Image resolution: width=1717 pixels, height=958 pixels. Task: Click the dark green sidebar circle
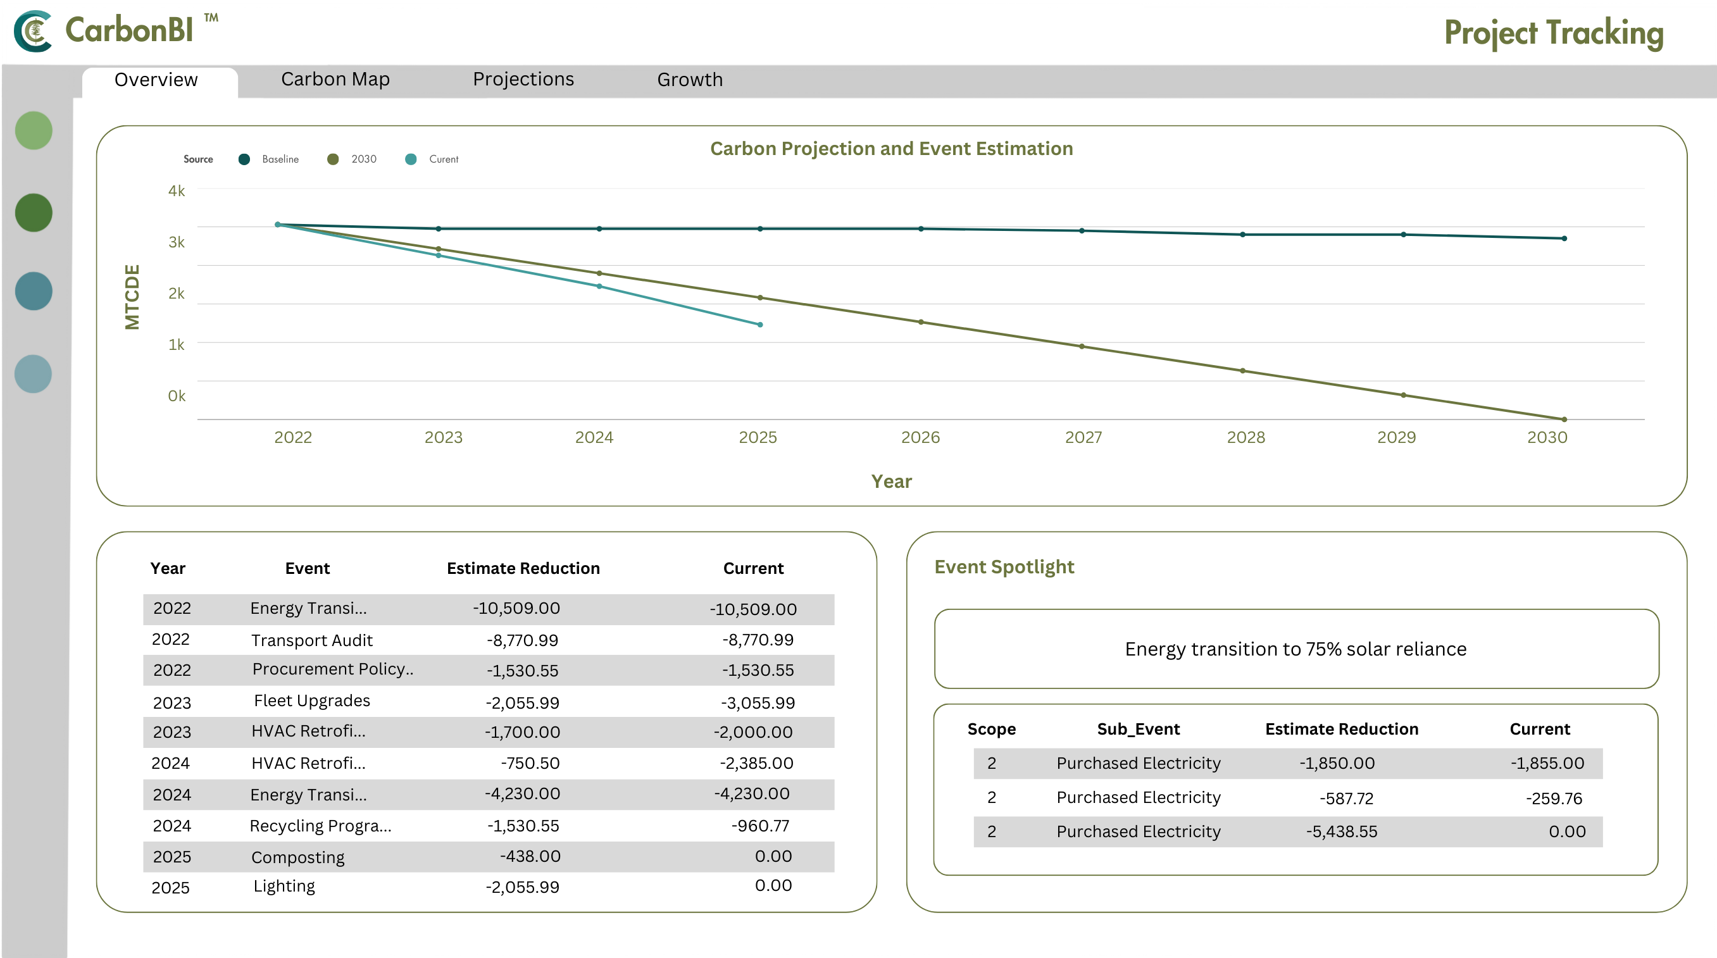pyautogui.click(x=34, y=213)
